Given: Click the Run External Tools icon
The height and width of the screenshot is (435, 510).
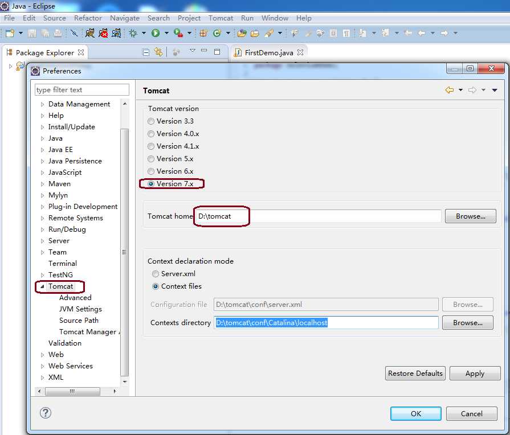Looking at the screenshot, I should point(178,33).
